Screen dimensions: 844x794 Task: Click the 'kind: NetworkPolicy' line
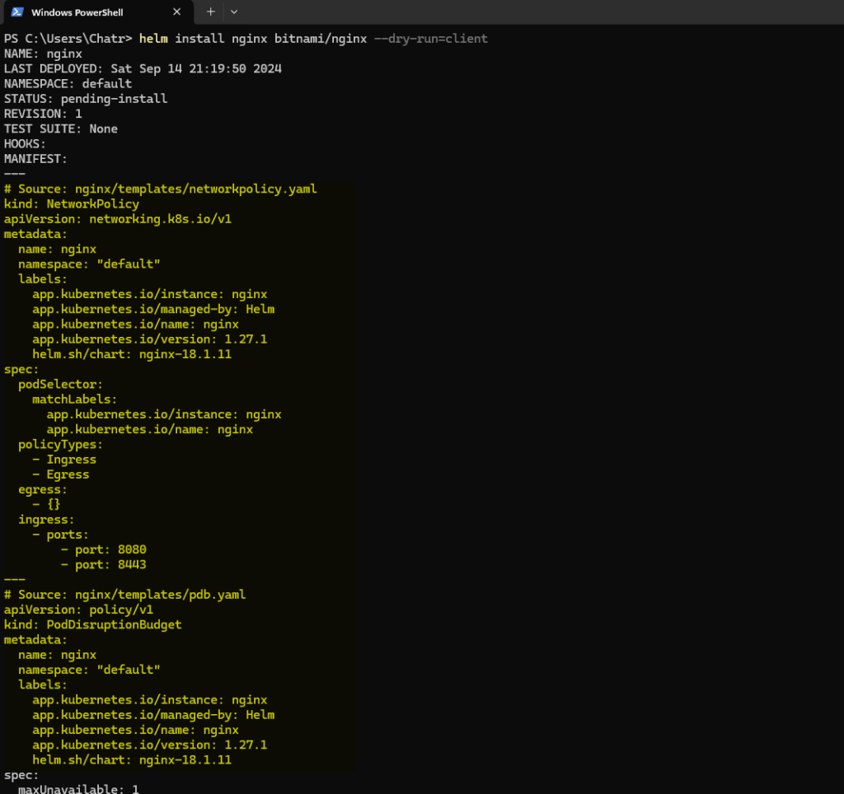click(72, 204)
